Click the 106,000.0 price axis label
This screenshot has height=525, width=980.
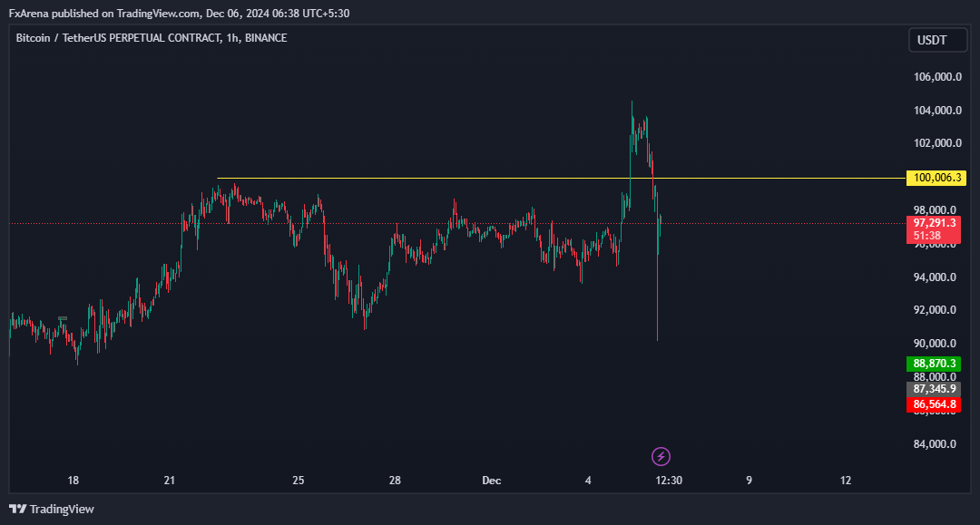click(x=937, y=77)
